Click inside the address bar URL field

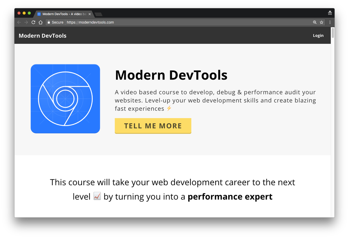(90, 22)
